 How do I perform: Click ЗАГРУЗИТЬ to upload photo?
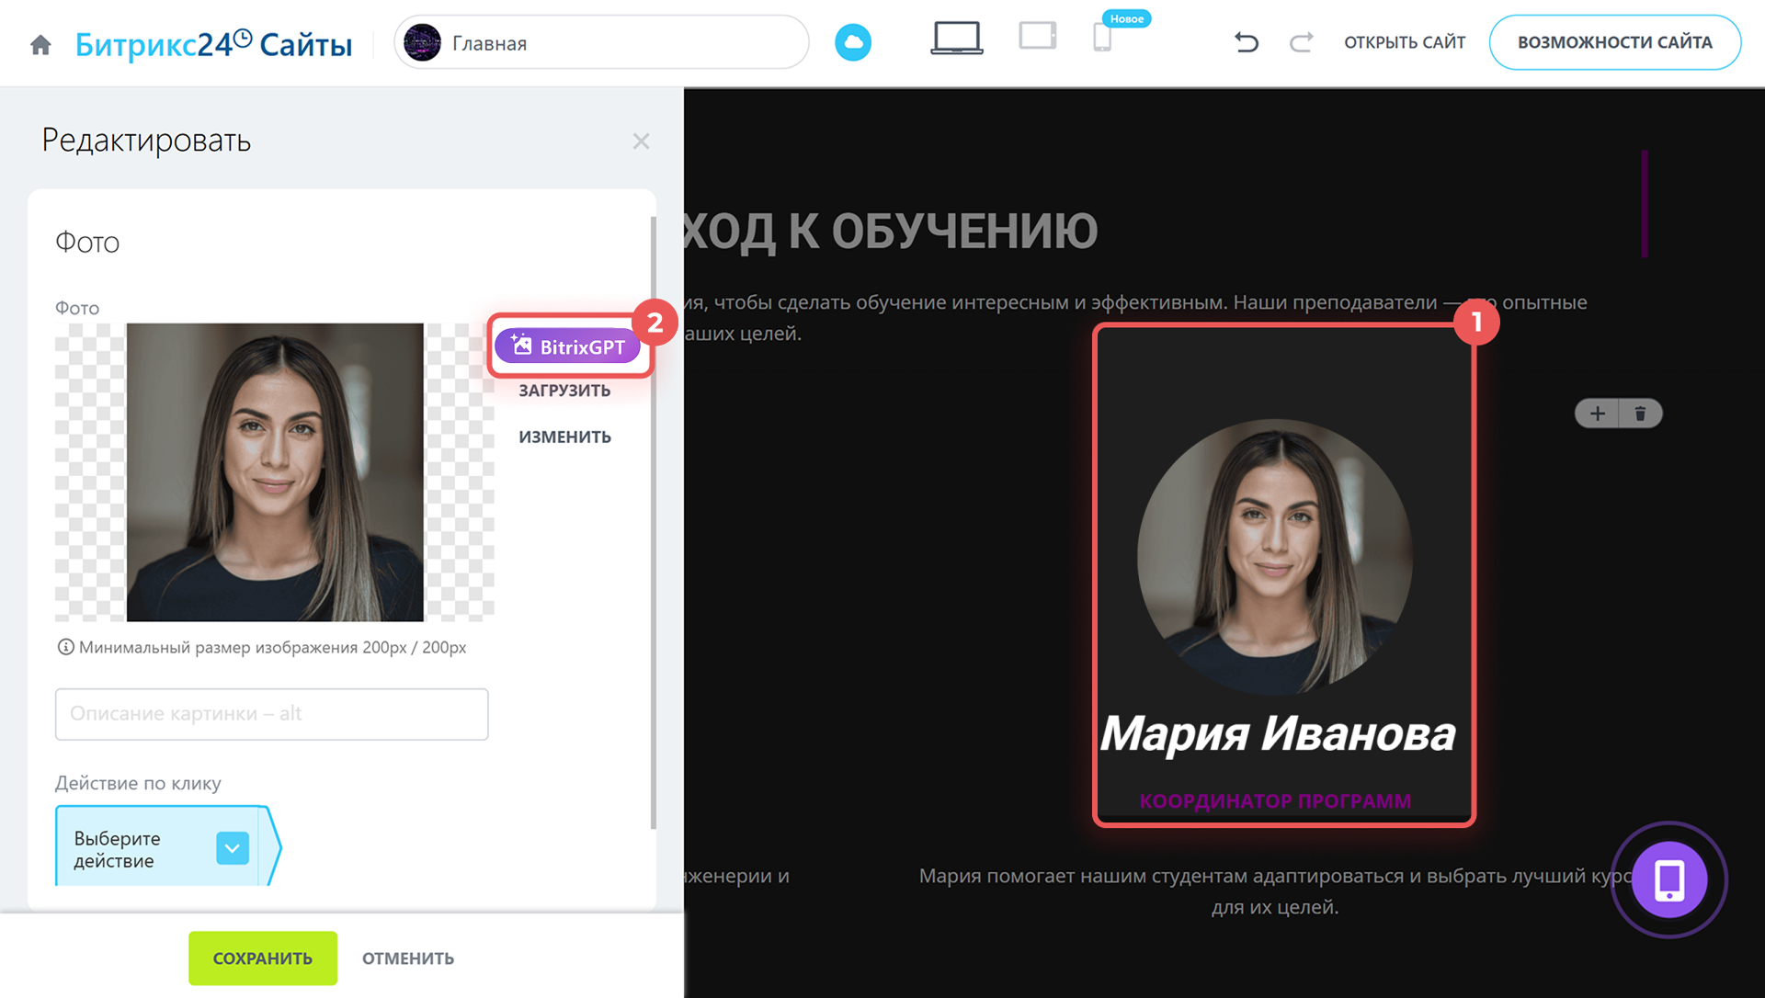[564, 391]
